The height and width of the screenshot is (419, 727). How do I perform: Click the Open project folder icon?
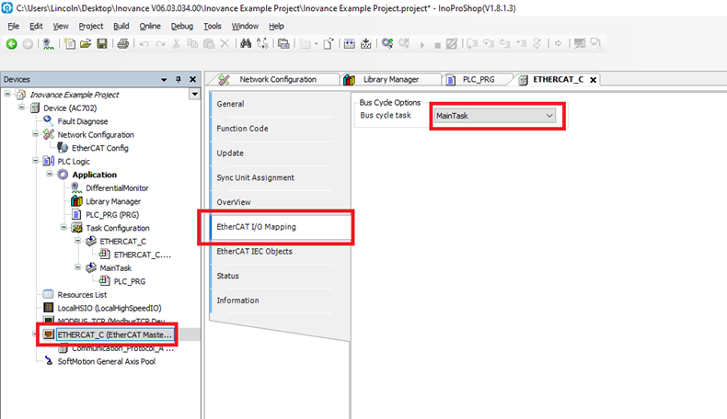click(x=85, y=43)
